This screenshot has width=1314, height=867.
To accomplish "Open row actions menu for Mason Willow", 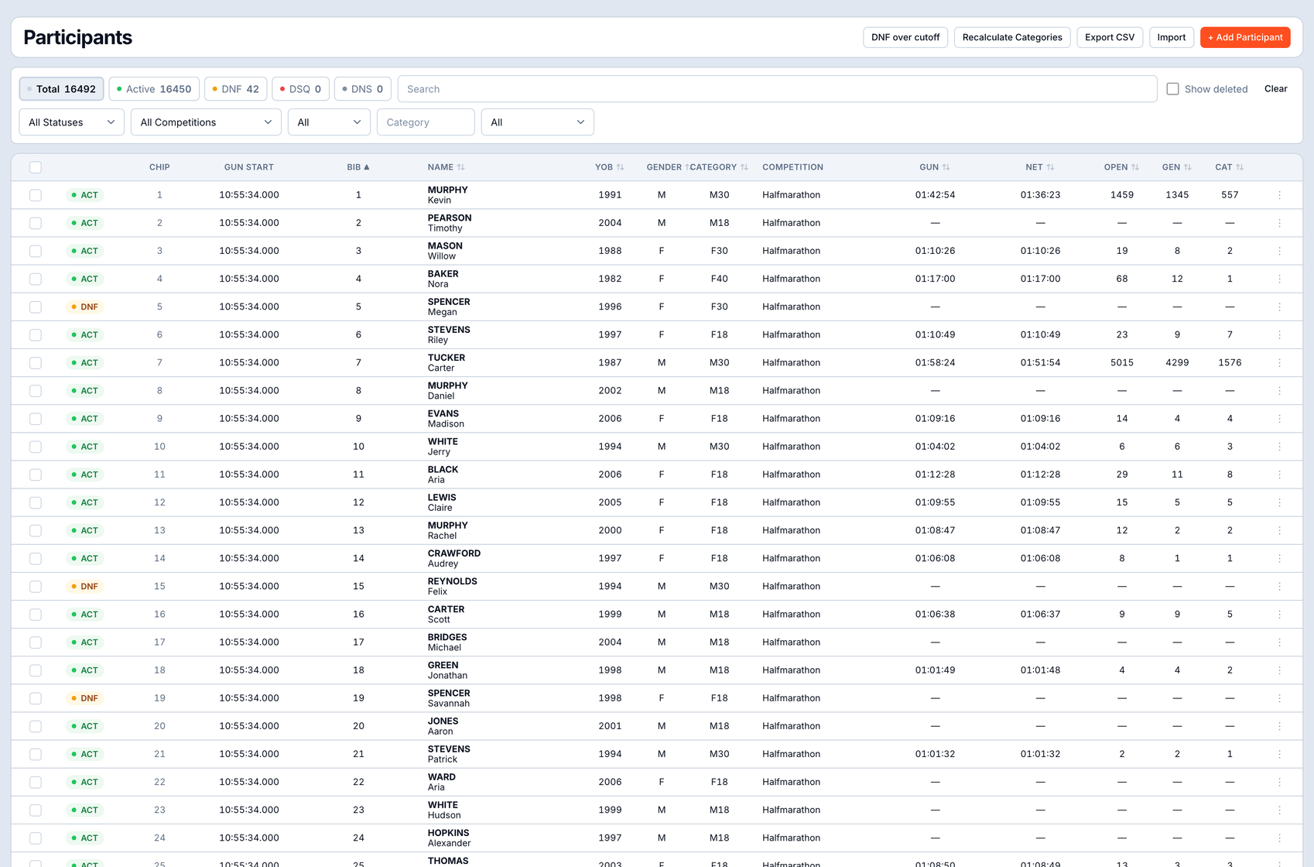I will point(1279,251).
